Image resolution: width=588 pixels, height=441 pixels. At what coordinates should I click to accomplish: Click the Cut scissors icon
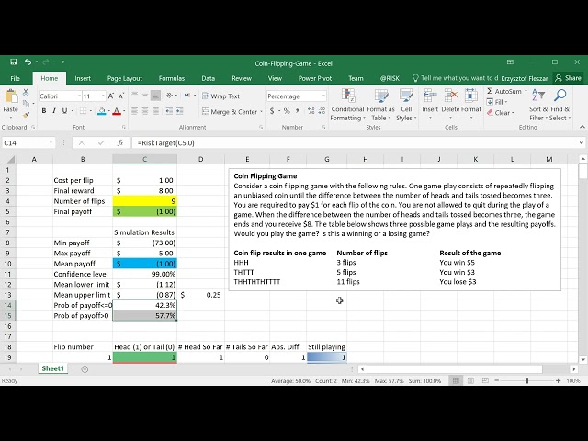(26, 92)
